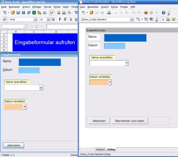
Task: Select the Name auswählen. label in dialog editor
Action: tap(102, 57)
